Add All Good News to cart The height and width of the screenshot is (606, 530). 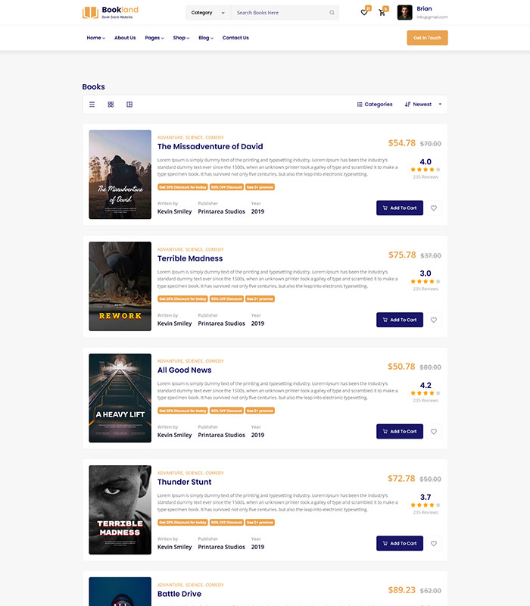[x=400, y=431]
